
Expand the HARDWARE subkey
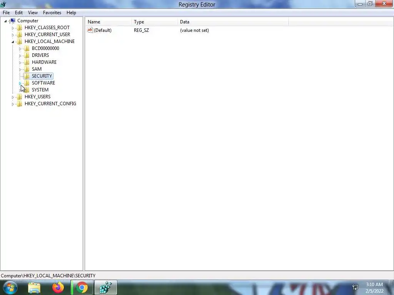(20, 63)
